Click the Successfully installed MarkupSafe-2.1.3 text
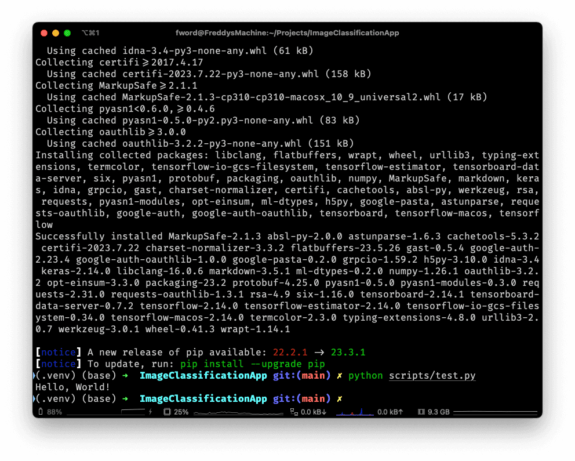 point(148,237)
